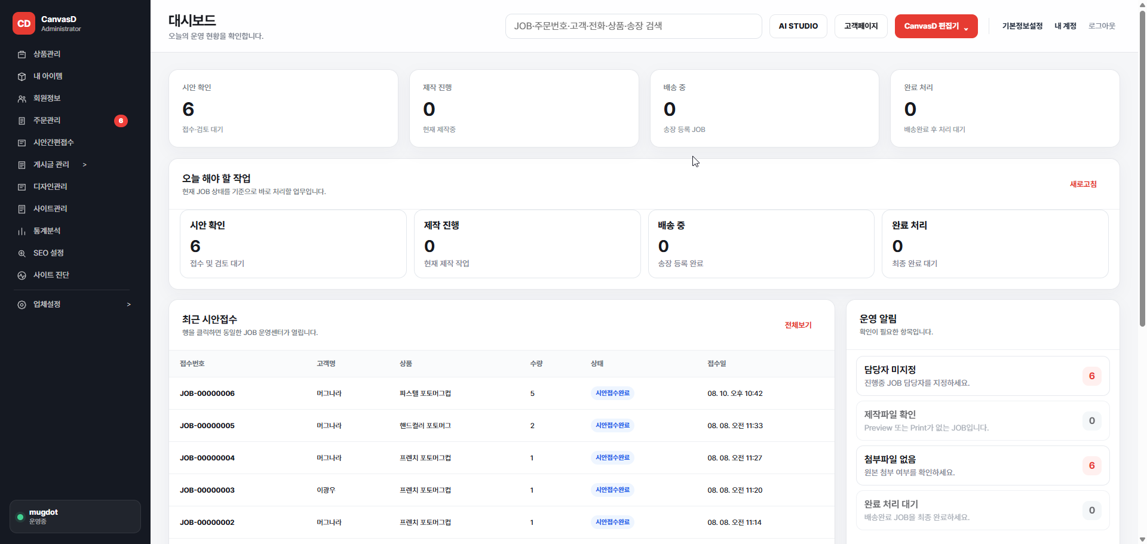Click the AI STUDIO button
Viewport: 1147px width, 544px height.
tap(798, 26)
